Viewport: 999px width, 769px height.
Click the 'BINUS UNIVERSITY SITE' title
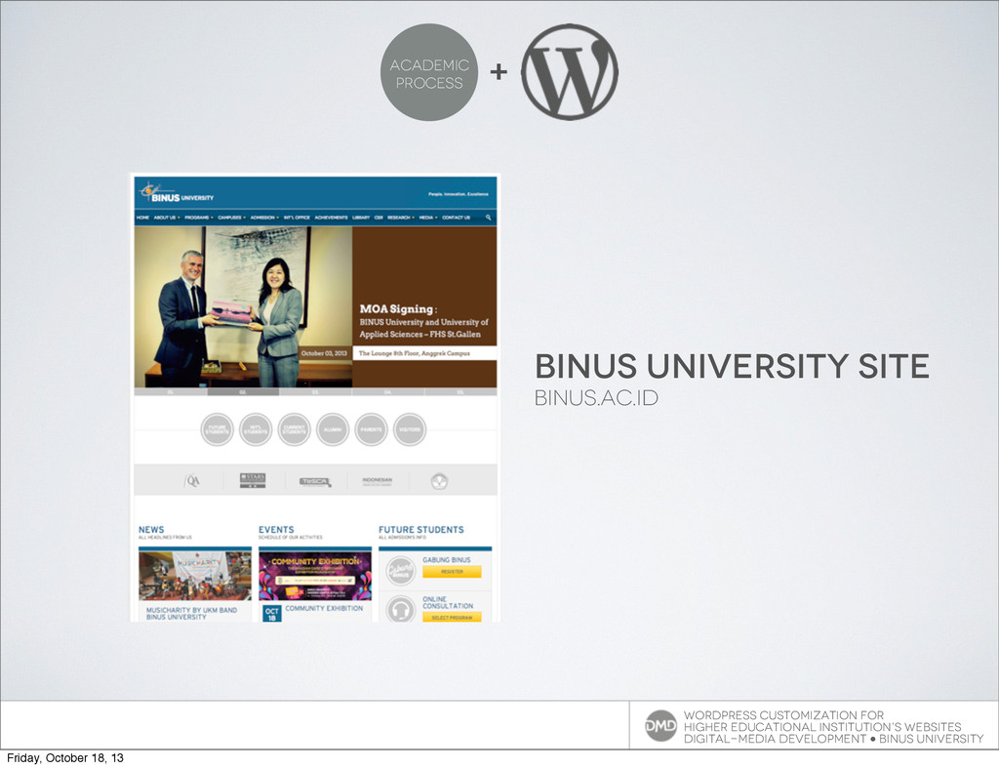click(732, 366)
